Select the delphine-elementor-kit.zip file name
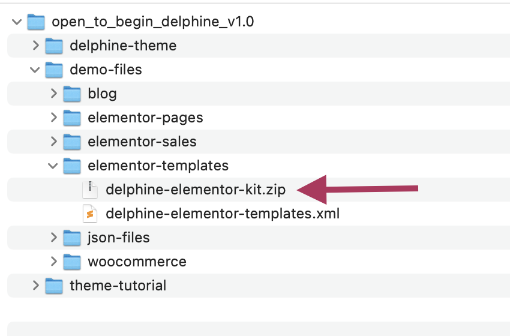510x336 pixels. click(196, 190)
